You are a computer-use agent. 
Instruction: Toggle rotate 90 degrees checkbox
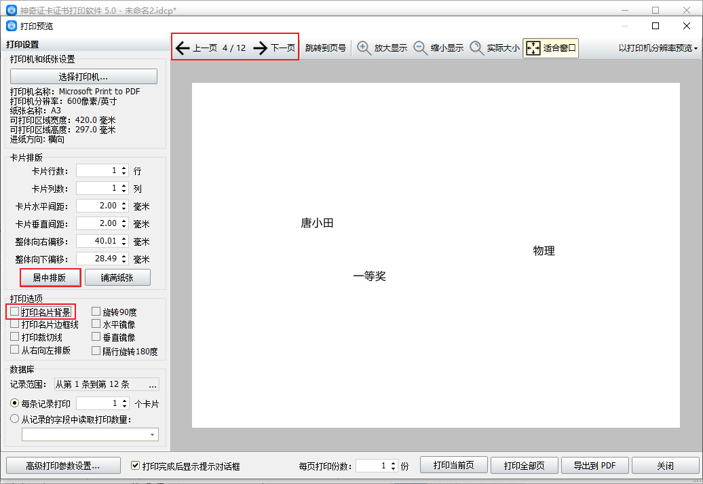96,312
